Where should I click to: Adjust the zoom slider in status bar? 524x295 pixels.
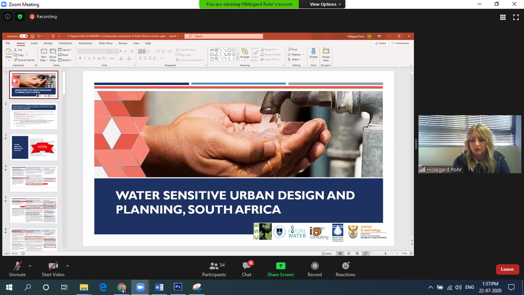coord(386,253)
